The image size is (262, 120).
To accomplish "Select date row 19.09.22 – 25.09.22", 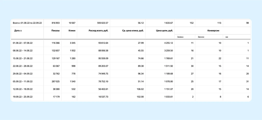I will point(22,97).
